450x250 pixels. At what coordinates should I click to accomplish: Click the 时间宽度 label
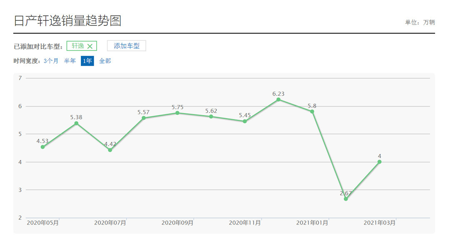coord(26,61)
